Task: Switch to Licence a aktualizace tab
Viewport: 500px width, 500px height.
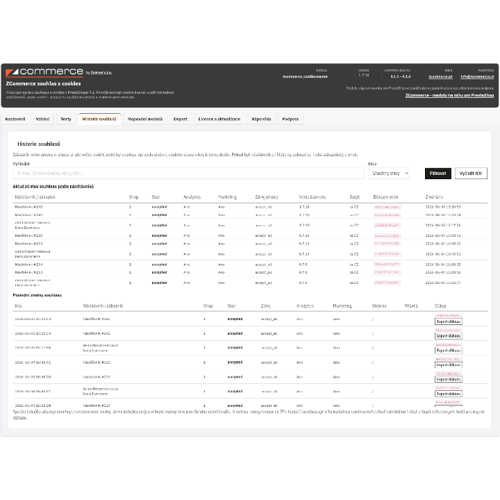Action: point(219,119)
